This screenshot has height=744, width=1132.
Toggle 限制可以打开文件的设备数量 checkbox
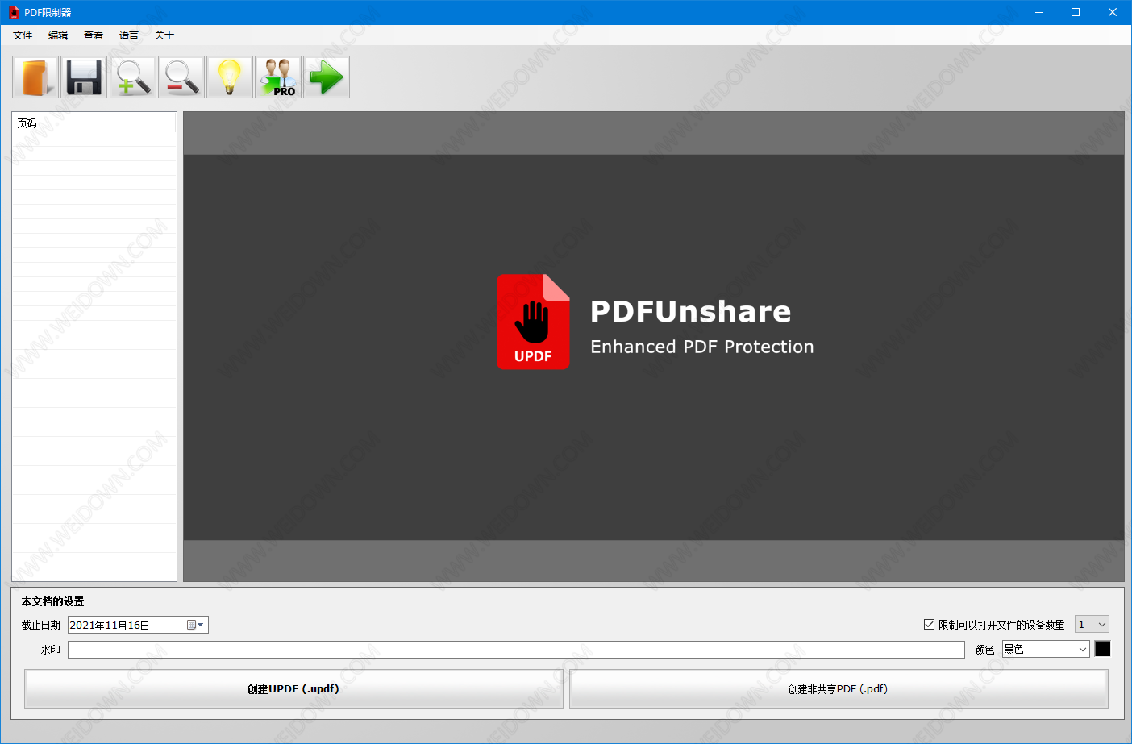[x=929, y=625]
